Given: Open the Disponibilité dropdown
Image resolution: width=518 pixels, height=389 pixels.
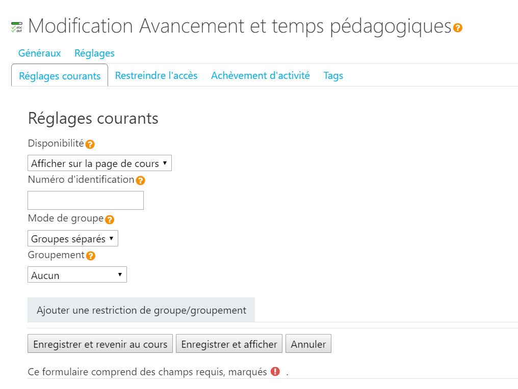Looking at the screenshot, I should pyautogui.click(x=99, y=163).
